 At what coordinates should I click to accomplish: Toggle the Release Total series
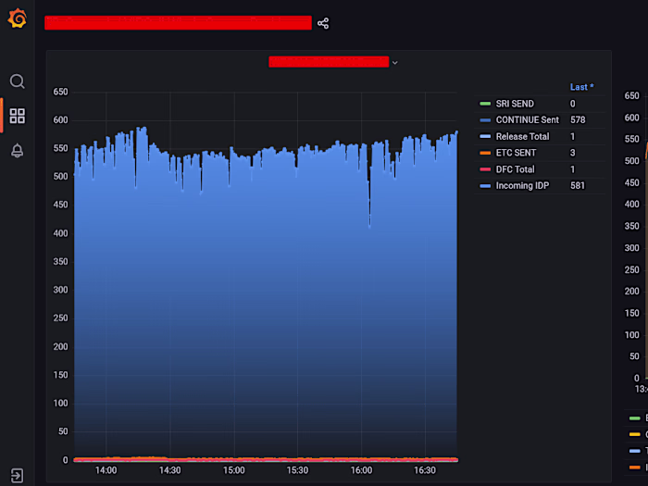(522, 136)
